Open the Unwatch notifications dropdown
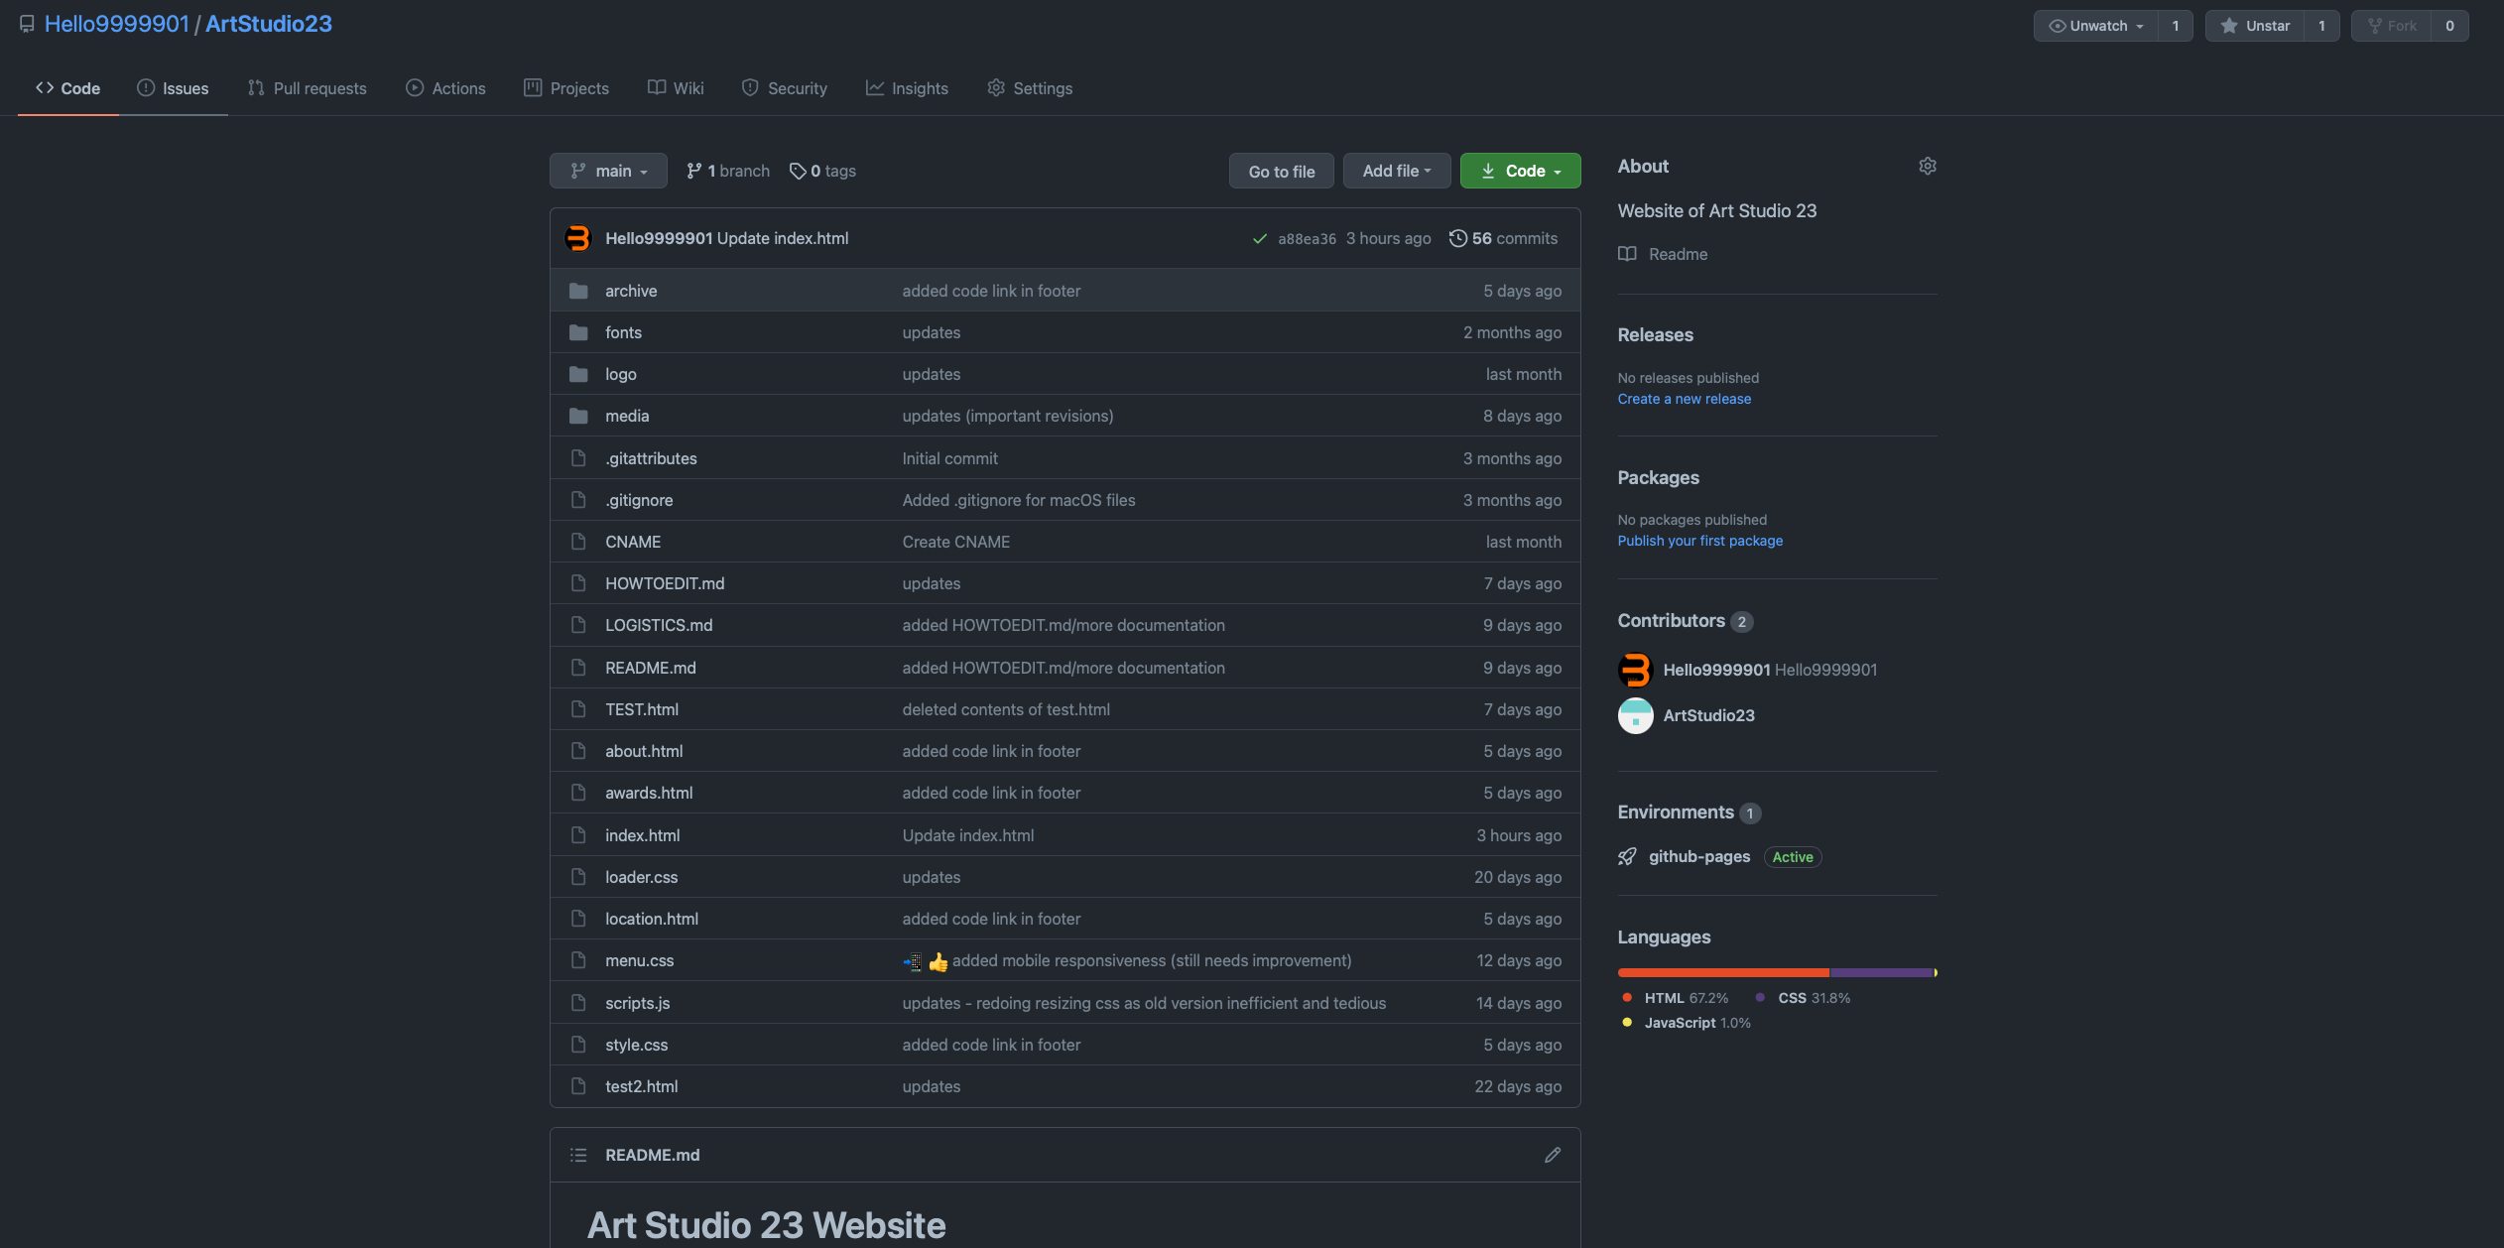The width and height of the screenshot is (2504, 1248). coord(2095,26)
